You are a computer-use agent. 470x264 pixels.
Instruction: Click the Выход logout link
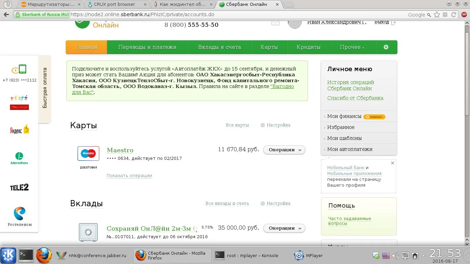pos(382,22)
